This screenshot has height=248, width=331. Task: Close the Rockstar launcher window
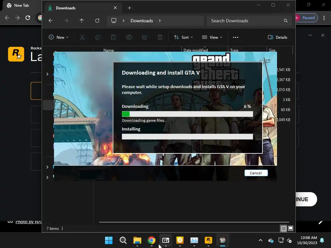tap(323, 35)
